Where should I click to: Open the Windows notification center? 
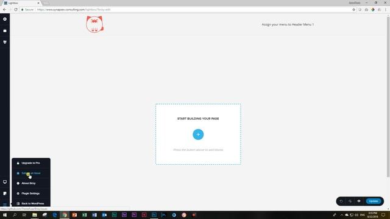pos(383,215)
